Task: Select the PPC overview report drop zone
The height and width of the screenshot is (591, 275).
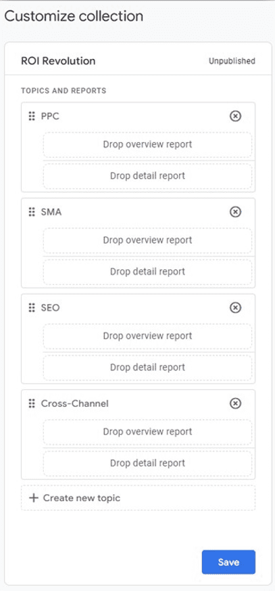Action: [147, 144]
